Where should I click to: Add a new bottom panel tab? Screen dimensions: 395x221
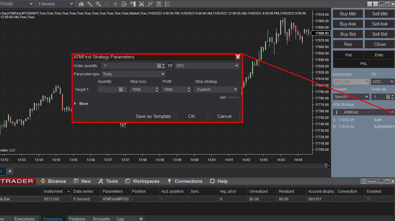coord(141,219)
